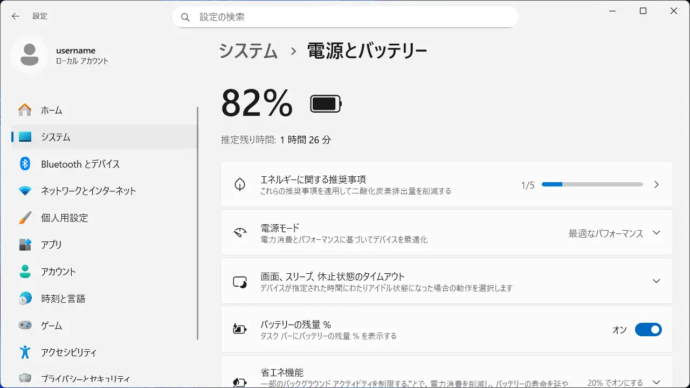Click the 個人用設定 paintbrush icon
The image size is (690, 388).
25,218
